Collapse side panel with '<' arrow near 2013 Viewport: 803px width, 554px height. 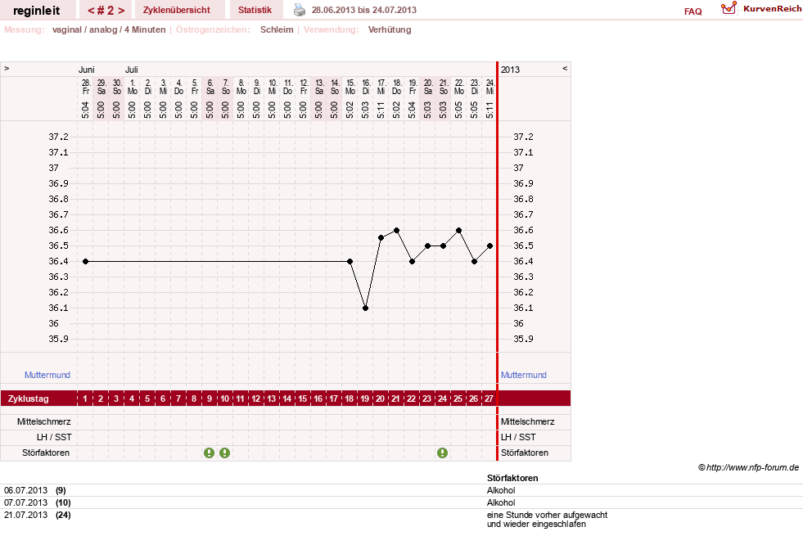click(565, 68)
